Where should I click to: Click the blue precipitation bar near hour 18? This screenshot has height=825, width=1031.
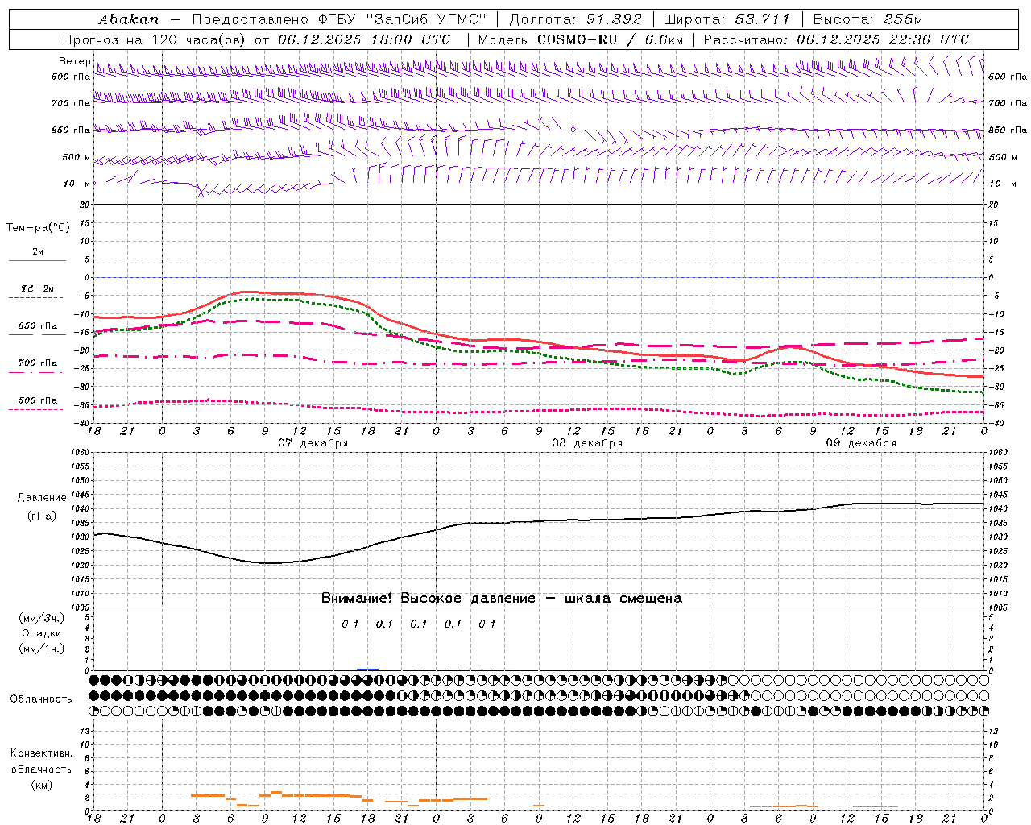367,669
